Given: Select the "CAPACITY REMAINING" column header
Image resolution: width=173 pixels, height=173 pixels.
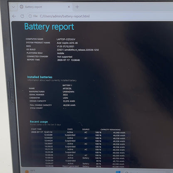Looking at the screenshot, I should coord(111,130).
